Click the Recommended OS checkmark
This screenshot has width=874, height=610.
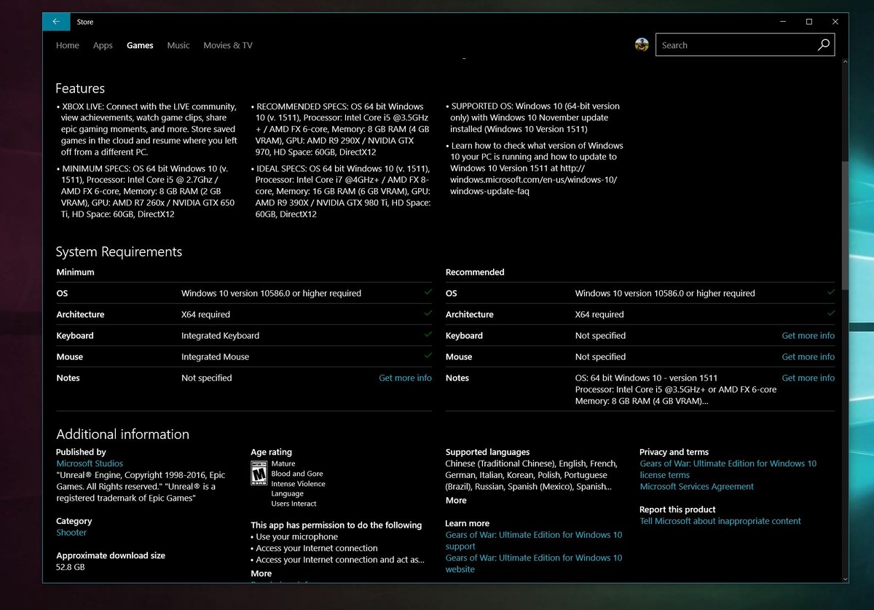click(831, 292)
